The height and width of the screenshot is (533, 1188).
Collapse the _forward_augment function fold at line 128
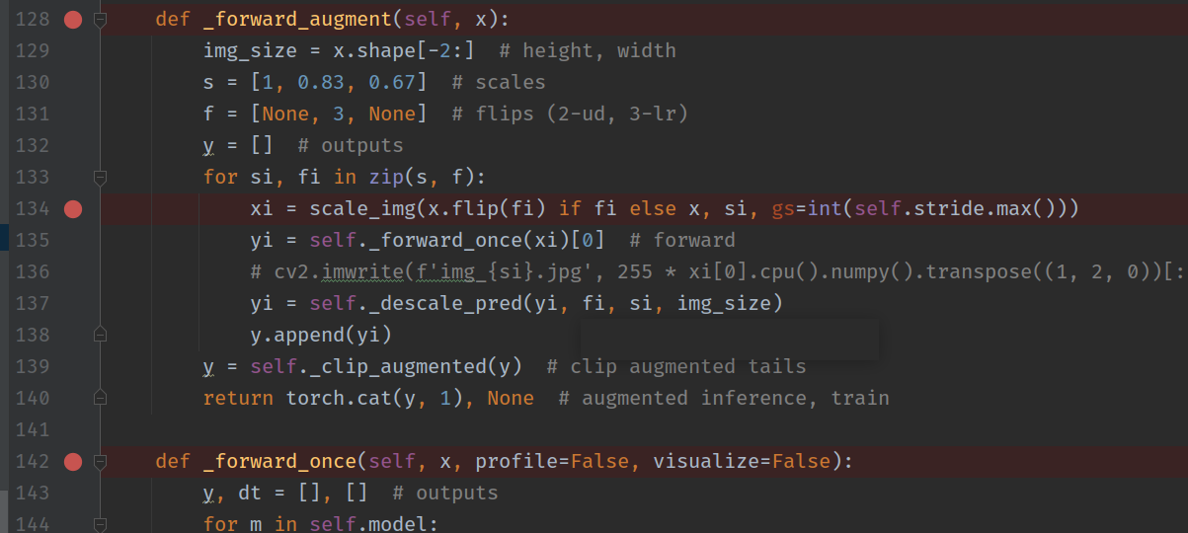[100, 19]
